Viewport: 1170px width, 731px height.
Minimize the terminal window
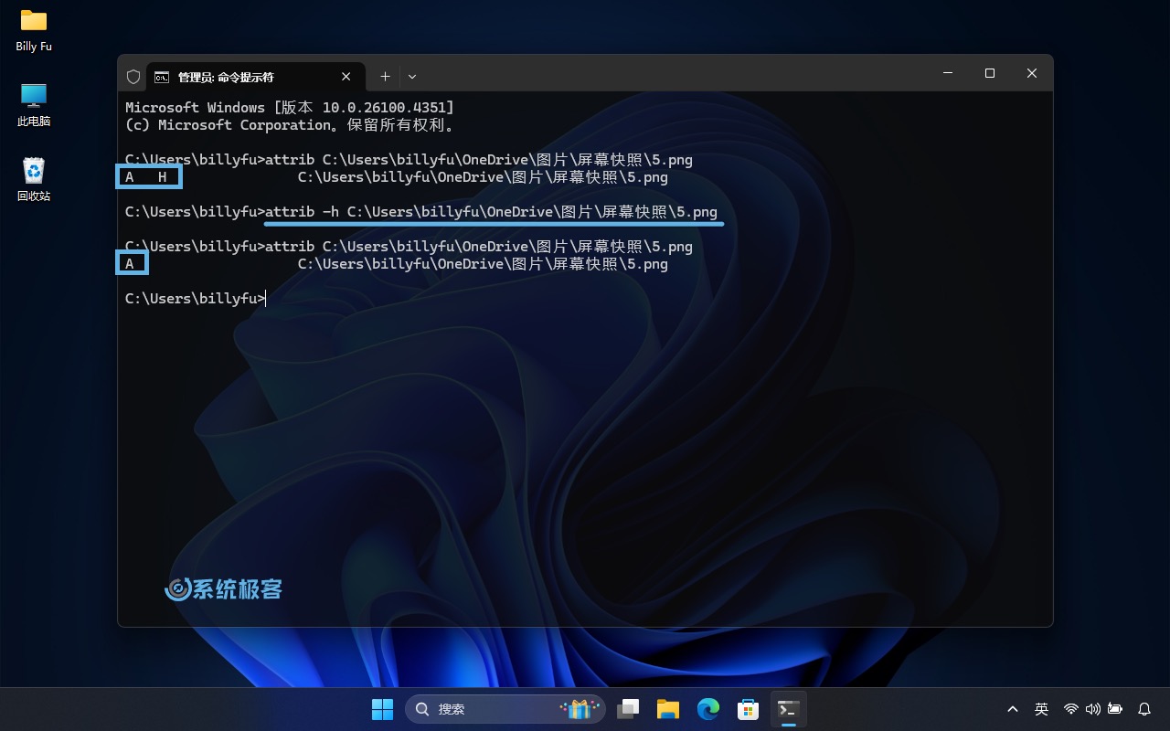tap(948, 73)
